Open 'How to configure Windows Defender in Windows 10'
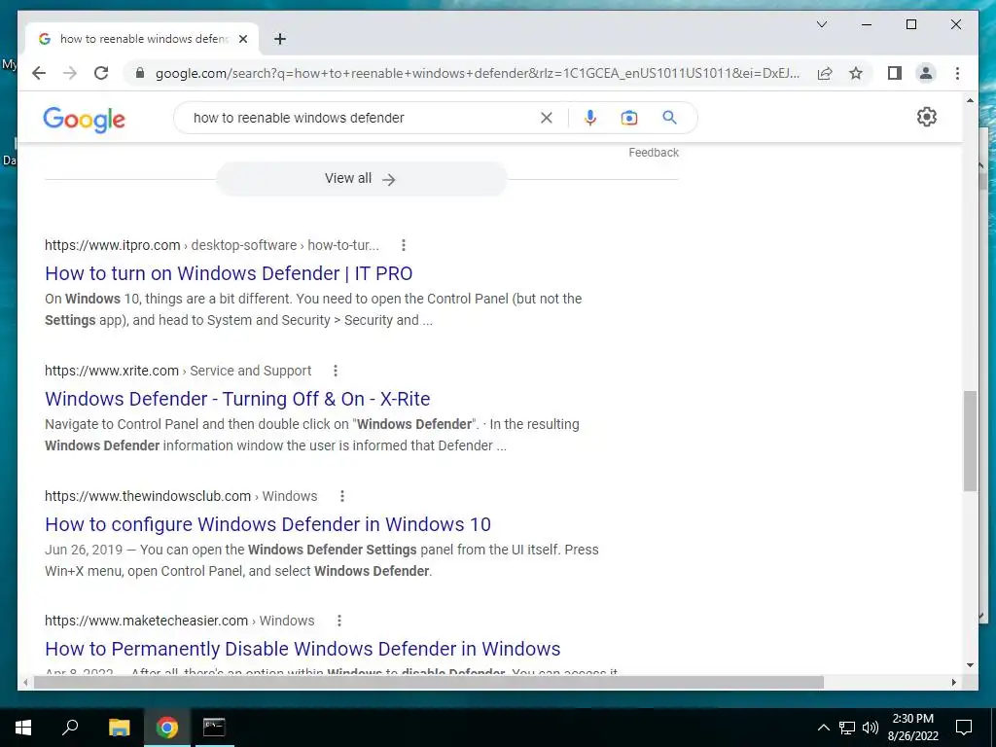Image resolution: width=996 pixels, height=747 pixels. [x=268, y=524]
